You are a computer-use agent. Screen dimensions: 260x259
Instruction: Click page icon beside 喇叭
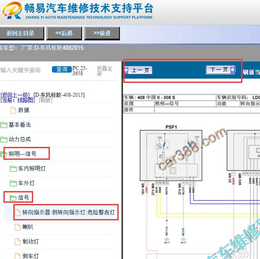(18, 227)
